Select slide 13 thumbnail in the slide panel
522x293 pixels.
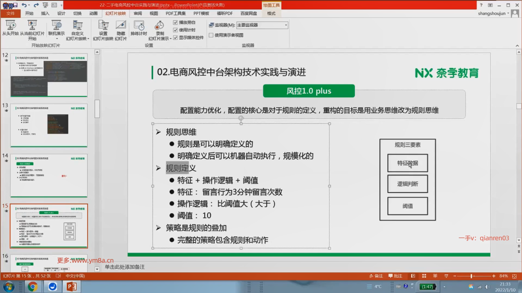[x=49, y=125]
